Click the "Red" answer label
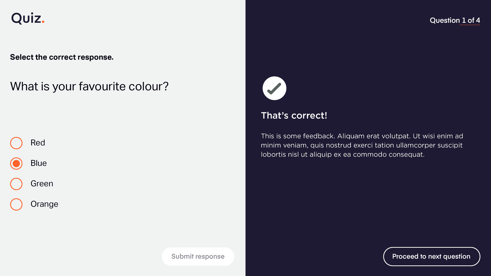The width and height of the screenshot is (491, 276). pyautogui.click(x=38, y=143)
